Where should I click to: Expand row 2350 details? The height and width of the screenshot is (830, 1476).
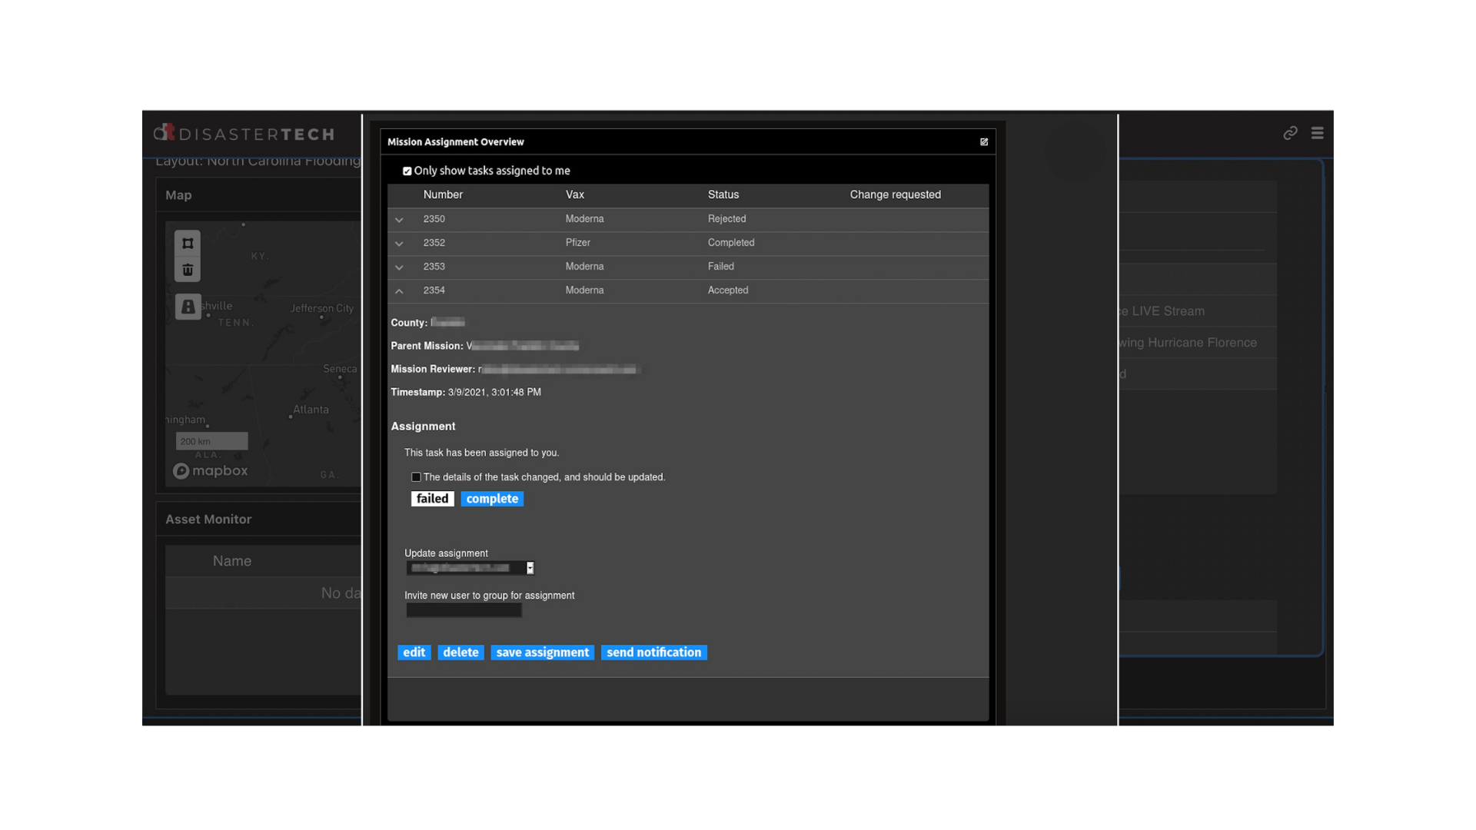[399, 220]
